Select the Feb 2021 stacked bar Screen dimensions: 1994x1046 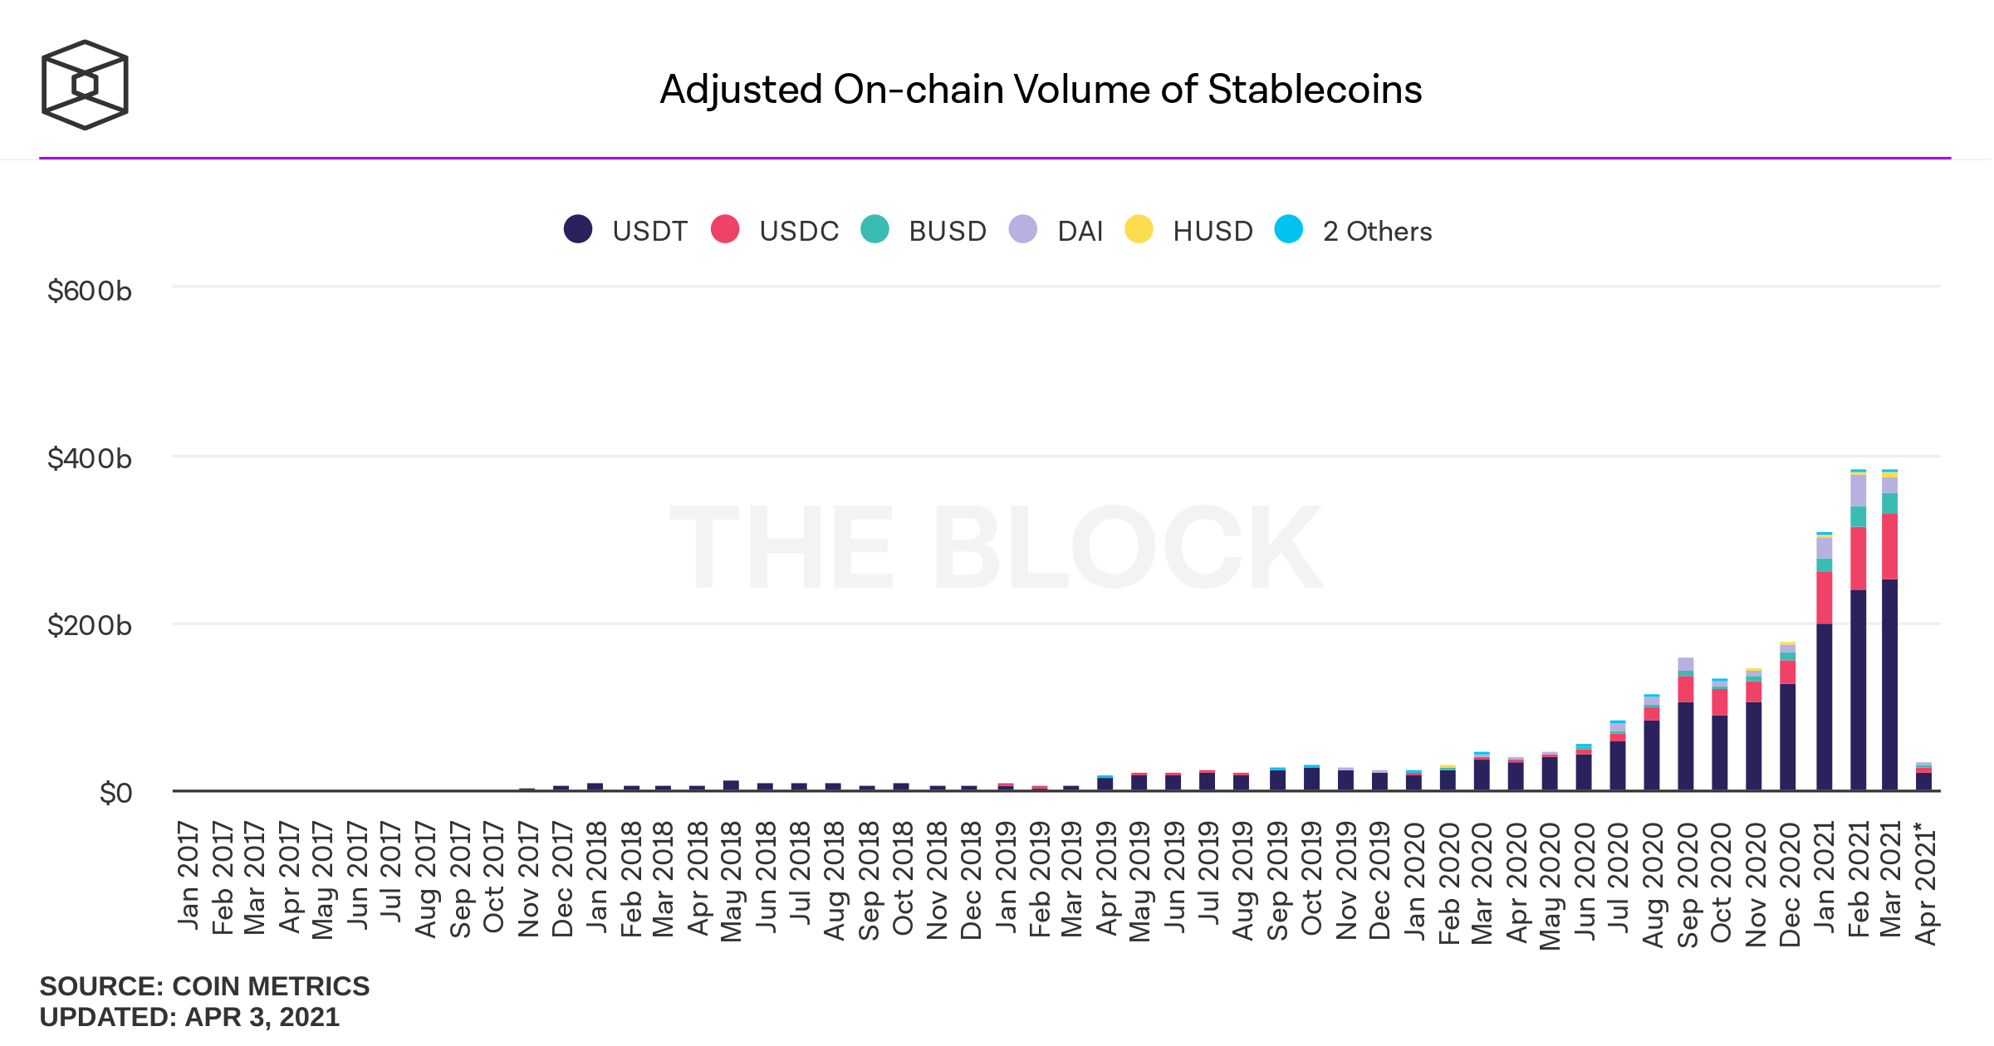(x=1858, y=630)
